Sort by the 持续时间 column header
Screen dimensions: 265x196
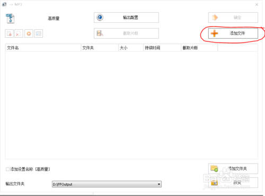[x=162, y=48]
